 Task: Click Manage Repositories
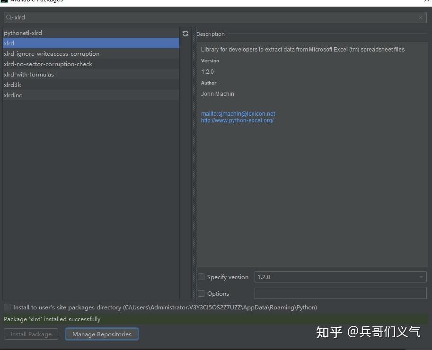click(101, 334)
